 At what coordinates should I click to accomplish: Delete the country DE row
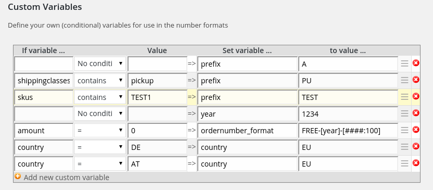pyautogui.click(x=416, y=146)
